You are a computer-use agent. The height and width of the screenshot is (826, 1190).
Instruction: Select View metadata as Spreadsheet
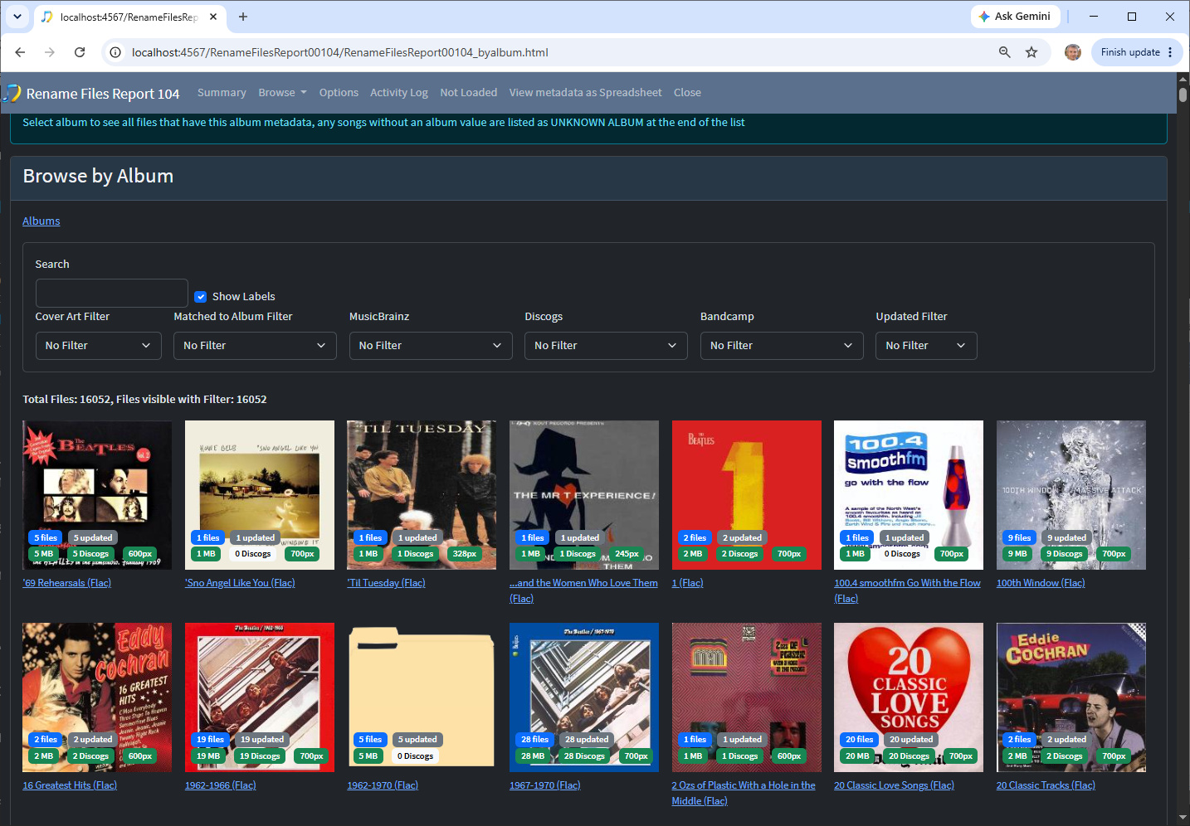click(586, 93)
